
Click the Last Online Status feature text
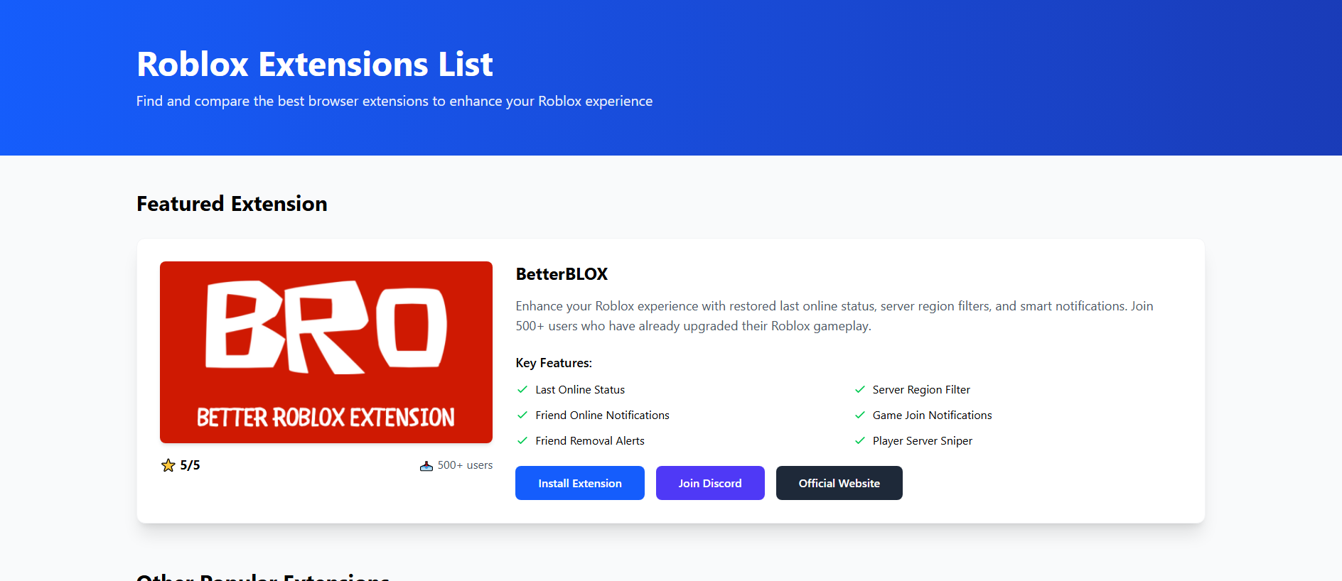(580, 389)
